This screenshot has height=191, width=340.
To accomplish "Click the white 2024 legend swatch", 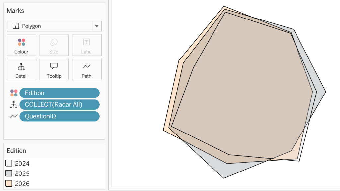I will tap(9, 163).
